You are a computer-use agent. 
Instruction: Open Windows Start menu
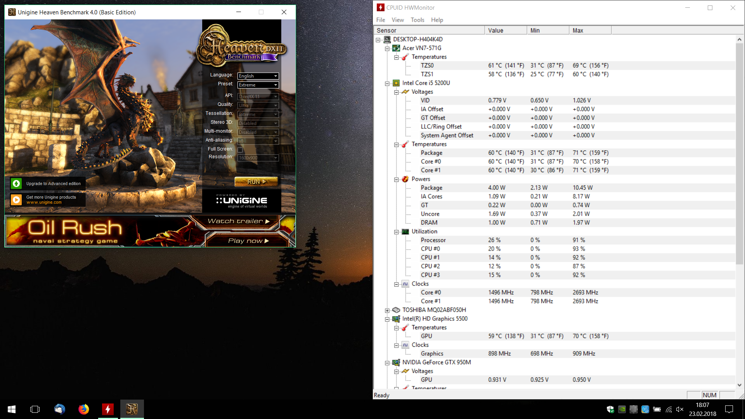pos(12,409)
